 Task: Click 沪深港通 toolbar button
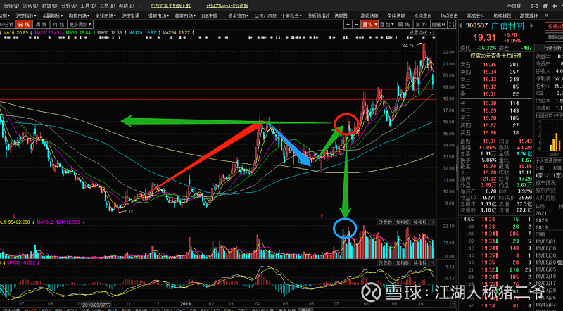[130, 16]
